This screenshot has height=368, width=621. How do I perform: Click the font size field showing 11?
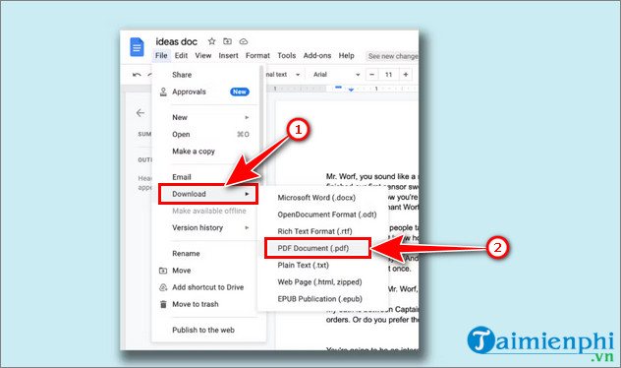point(388,75)
